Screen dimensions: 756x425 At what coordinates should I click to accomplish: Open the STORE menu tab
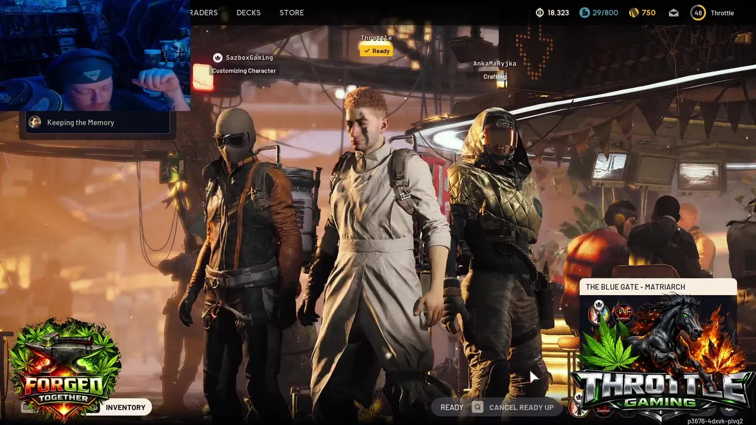(x=291, y=12)
